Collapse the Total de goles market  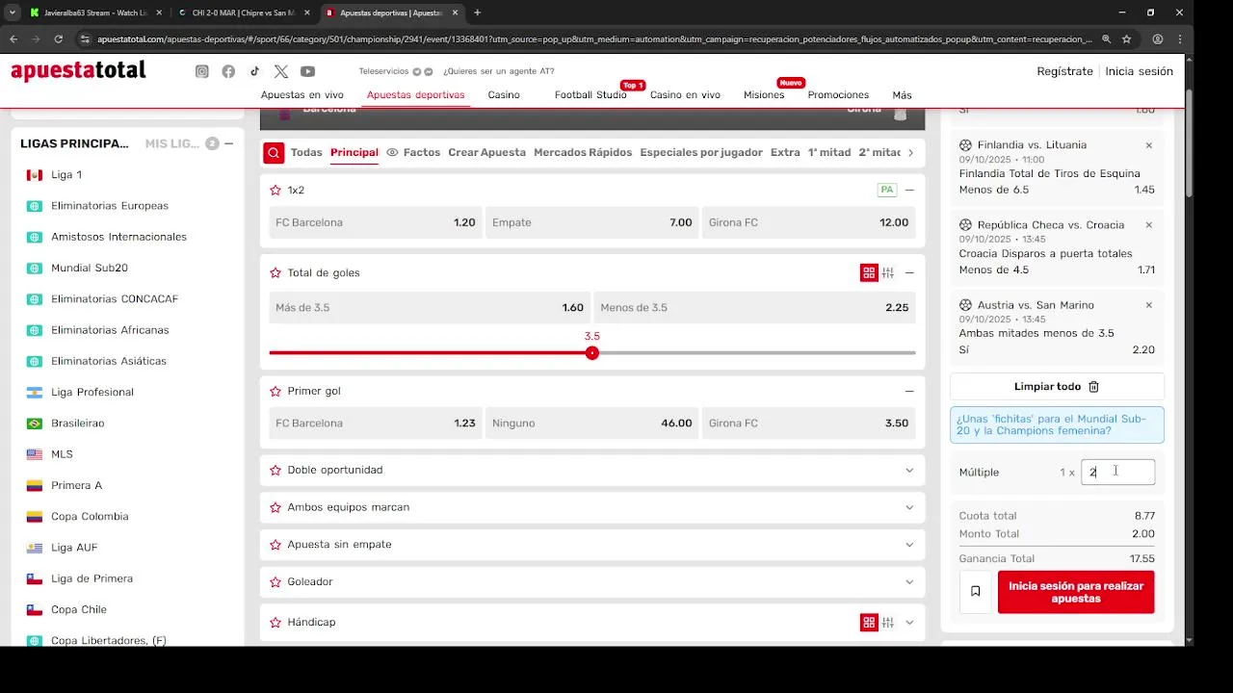(x=909, y=273)
